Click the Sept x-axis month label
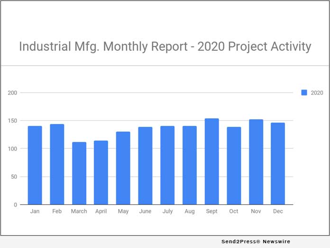Screen dimensions: 330x248 [212, 211]
